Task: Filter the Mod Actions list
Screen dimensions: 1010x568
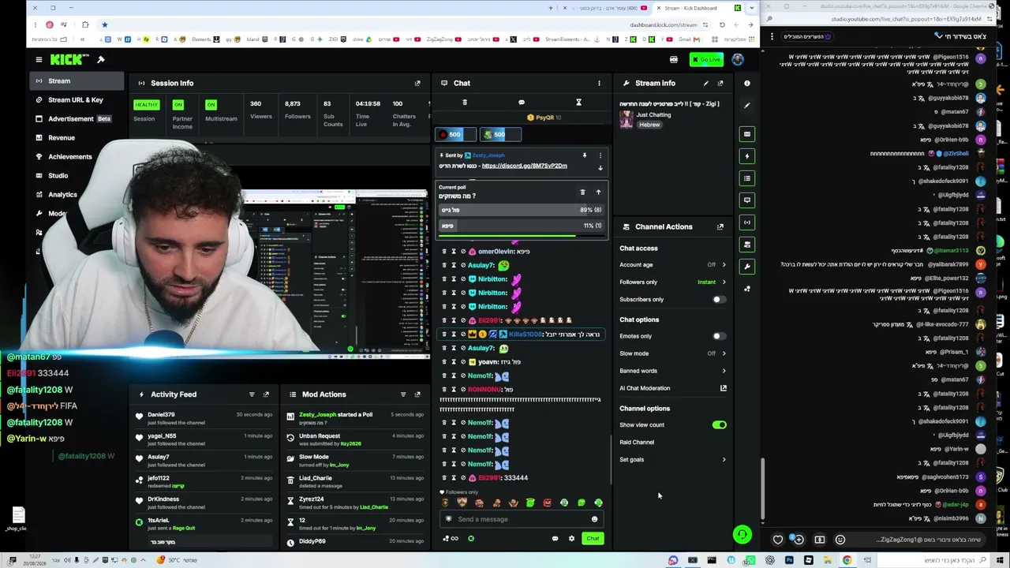Action: click(x=403, y=394)
